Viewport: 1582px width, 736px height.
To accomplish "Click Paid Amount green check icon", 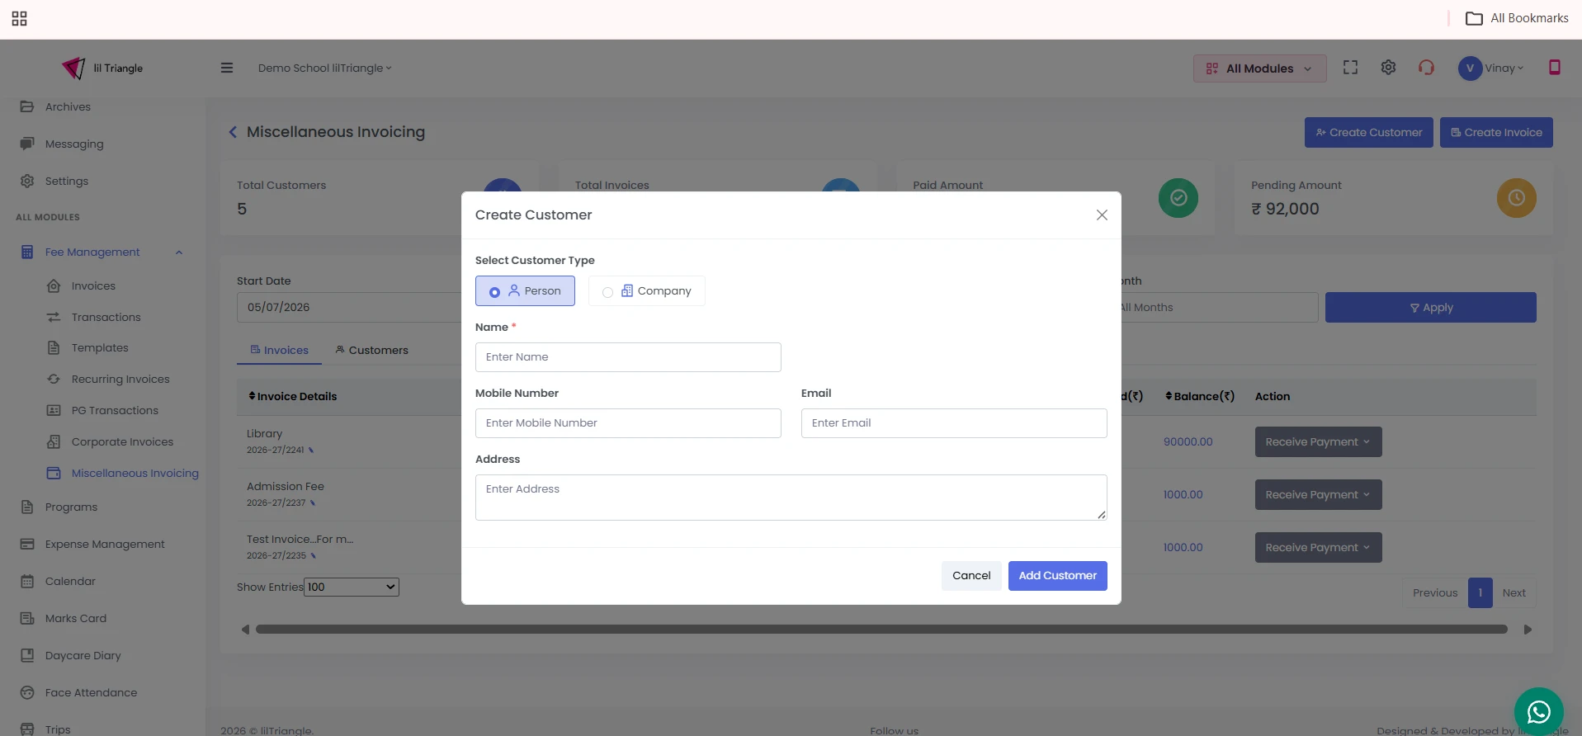I will pyautogui.click(x=1178, y=198).
